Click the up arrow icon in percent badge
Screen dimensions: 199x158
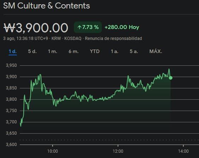80,27
